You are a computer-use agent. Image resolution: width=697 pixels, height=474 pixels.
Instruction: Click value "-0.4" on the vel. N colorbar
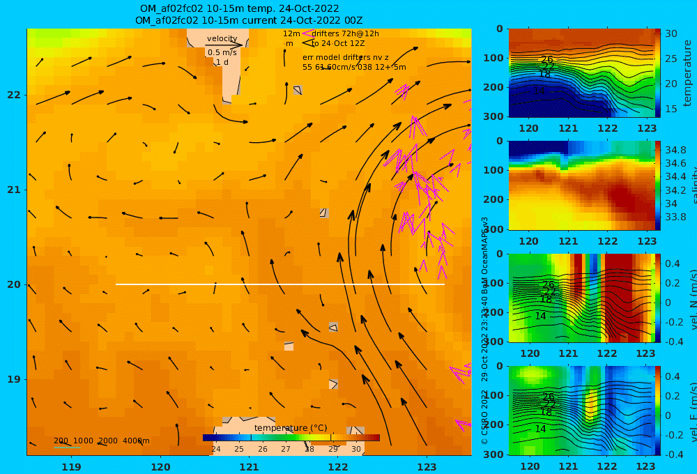(674, 342)
